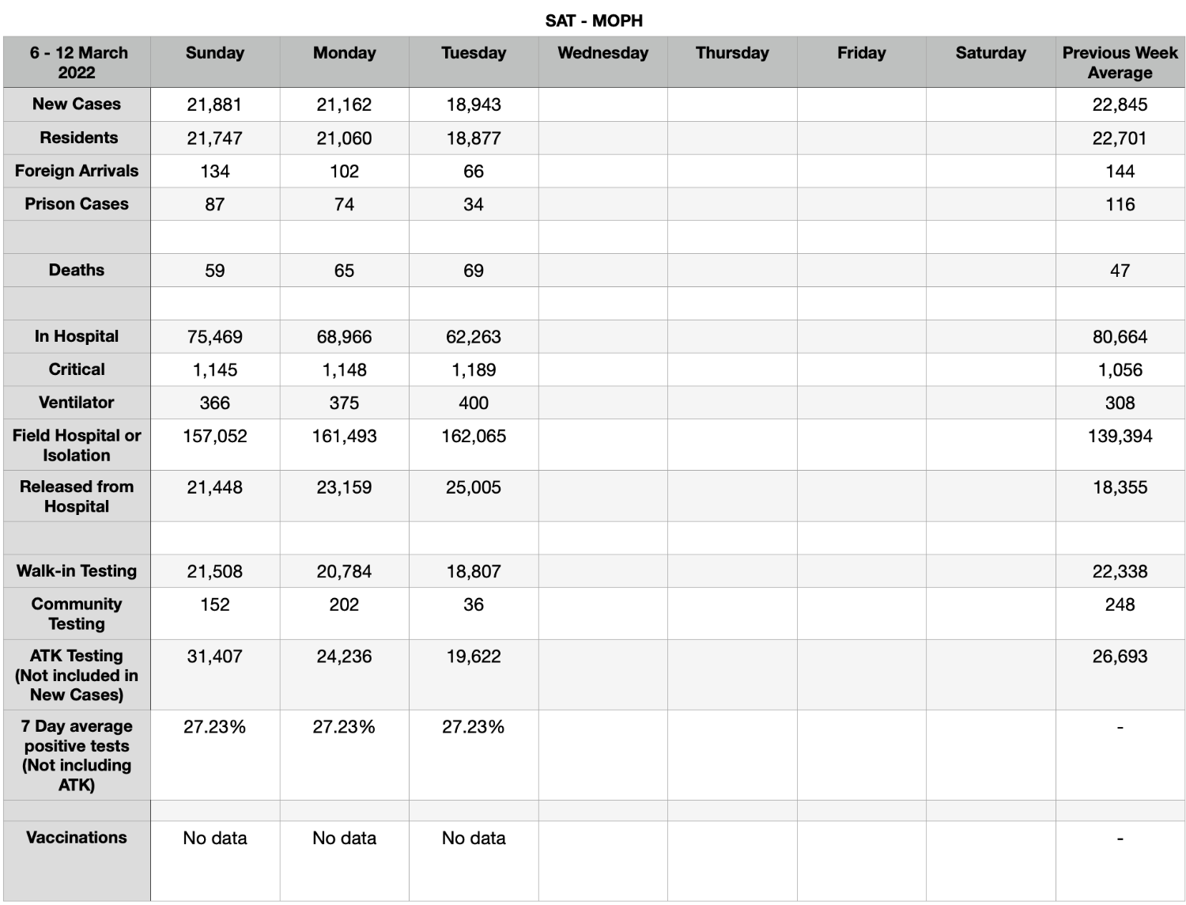Select Monday In Hospital value 68,966
This screenshot has height=905, width=1186.
(344, 337)
